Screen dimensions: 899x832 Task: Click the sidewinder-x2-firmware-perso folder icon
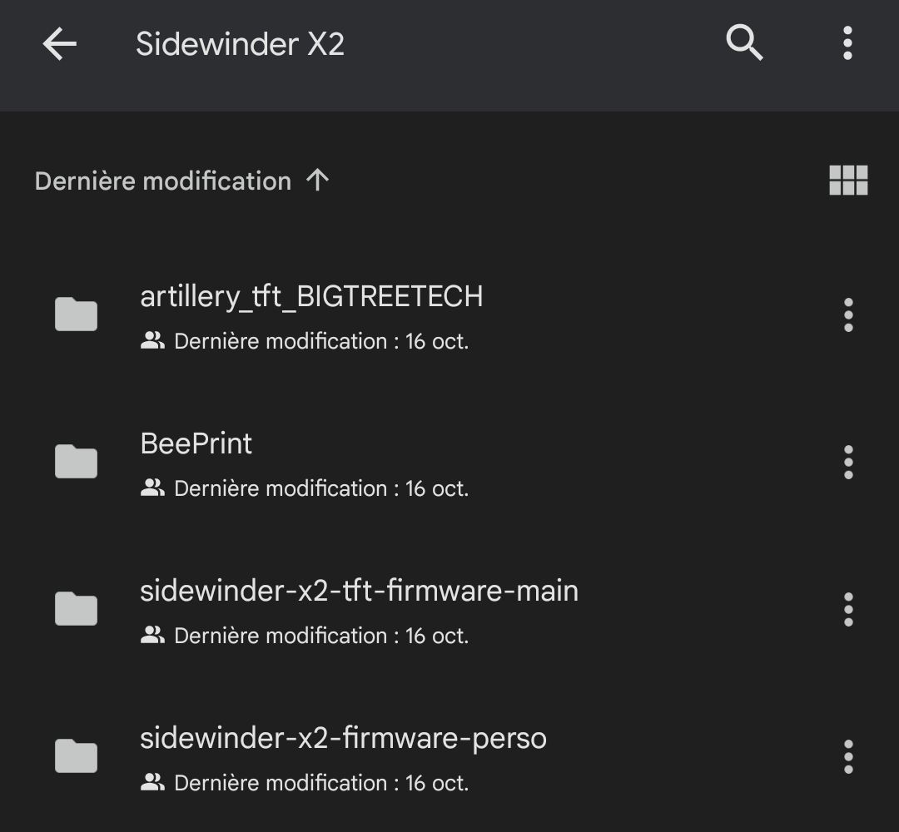click(x=76, y=756)
